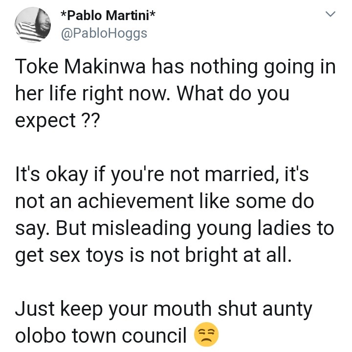Visit the @PabloHoggs handle

click(x=103, y=34)
